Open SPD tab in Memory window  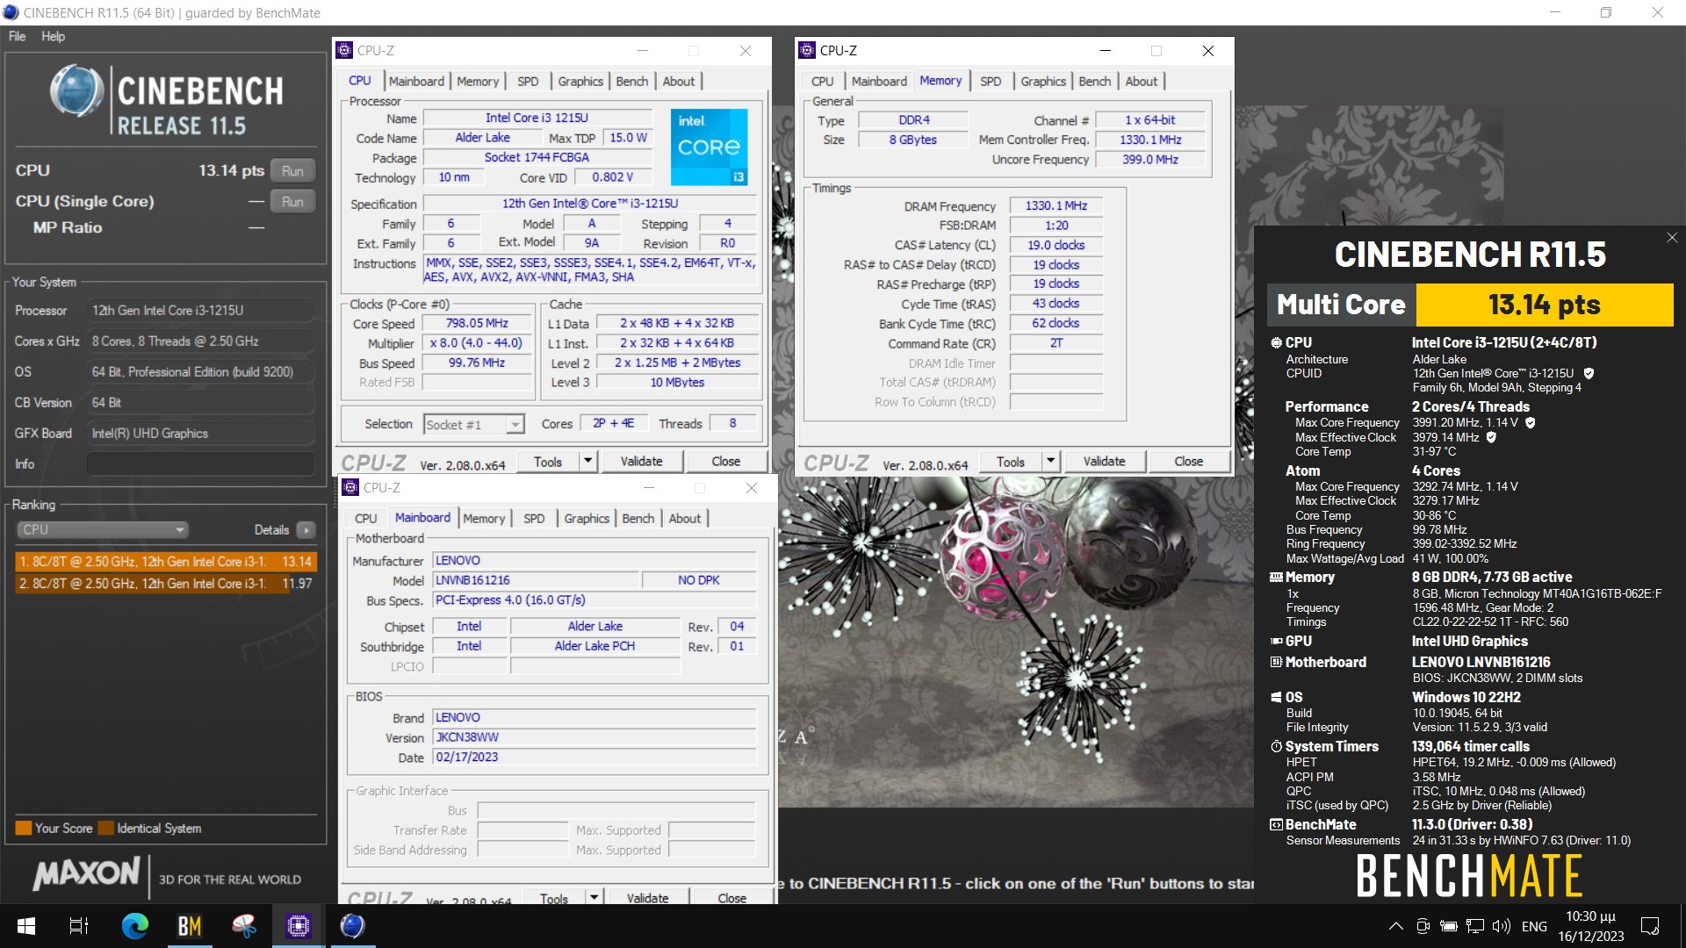(991, 81)
